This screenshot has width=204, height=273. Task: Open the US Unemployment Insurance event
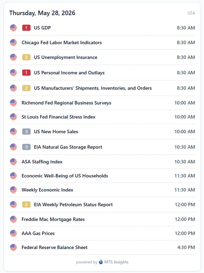pos(65,57)
